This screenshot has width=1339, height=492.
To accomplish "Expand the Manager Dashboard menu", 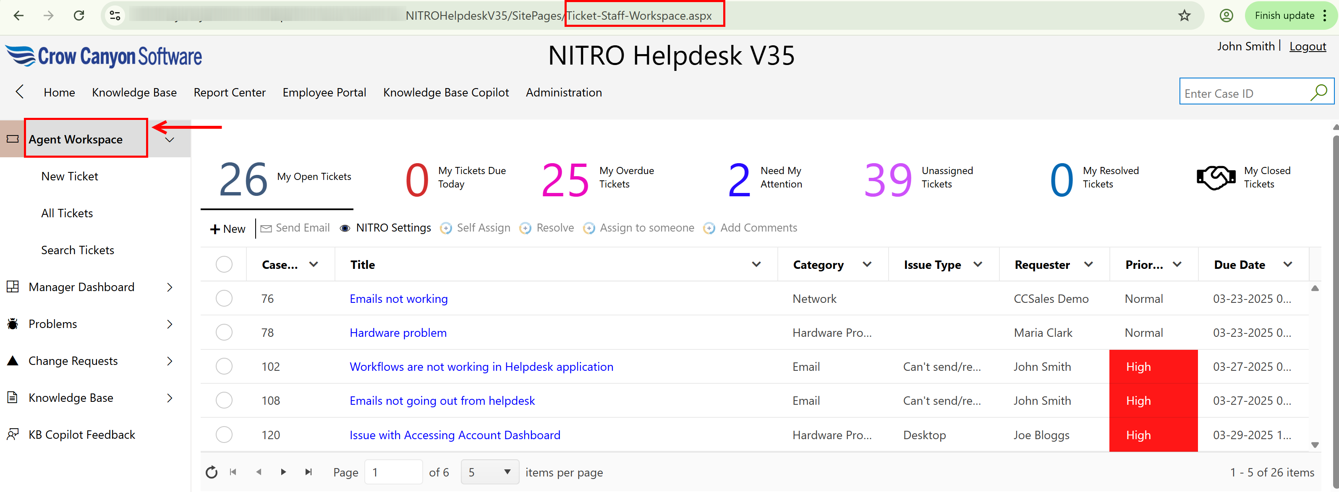I will tap(170, 287).
